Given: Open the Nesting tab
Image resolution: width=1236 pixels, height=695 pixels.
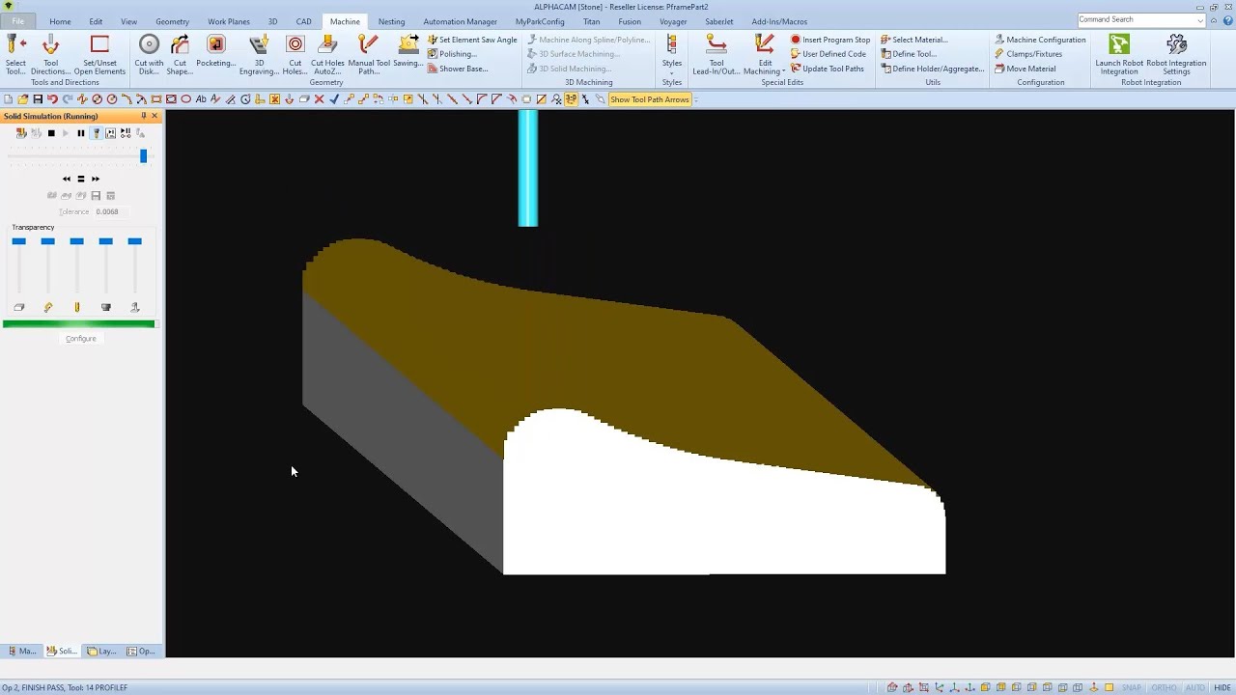Looking at the screenshot, I should pos(391,21).
